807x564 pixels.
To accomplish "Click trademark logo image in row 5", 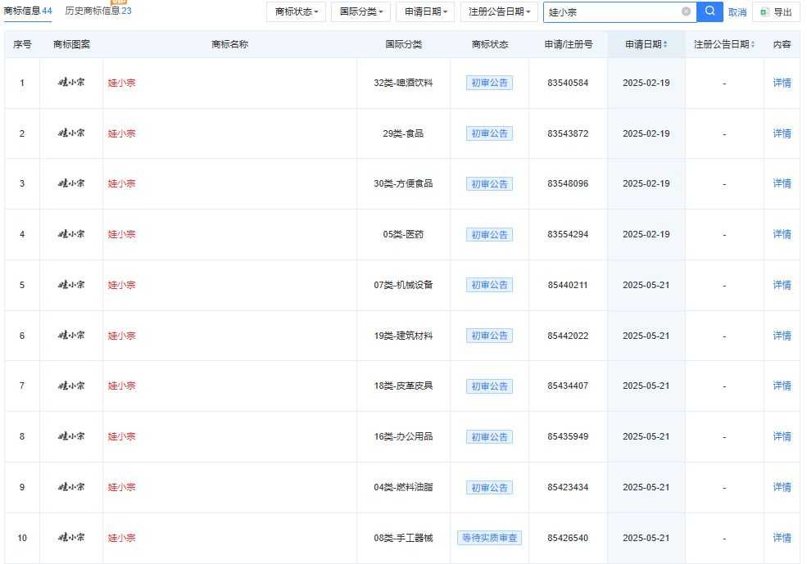I will pyautogui.click(x=71, y=285).
